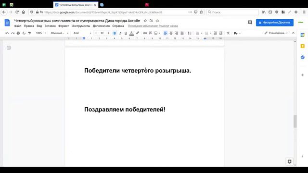Show the document outline icon

9,48
